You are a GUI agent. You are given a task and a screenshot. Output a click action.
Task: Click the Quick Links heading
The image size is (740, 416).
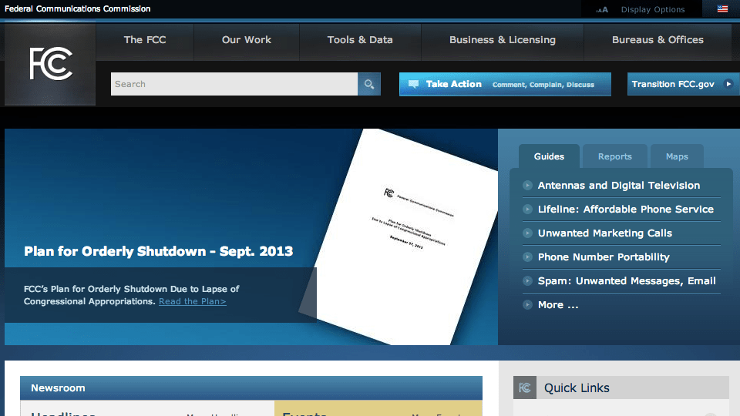pos(577,387)
